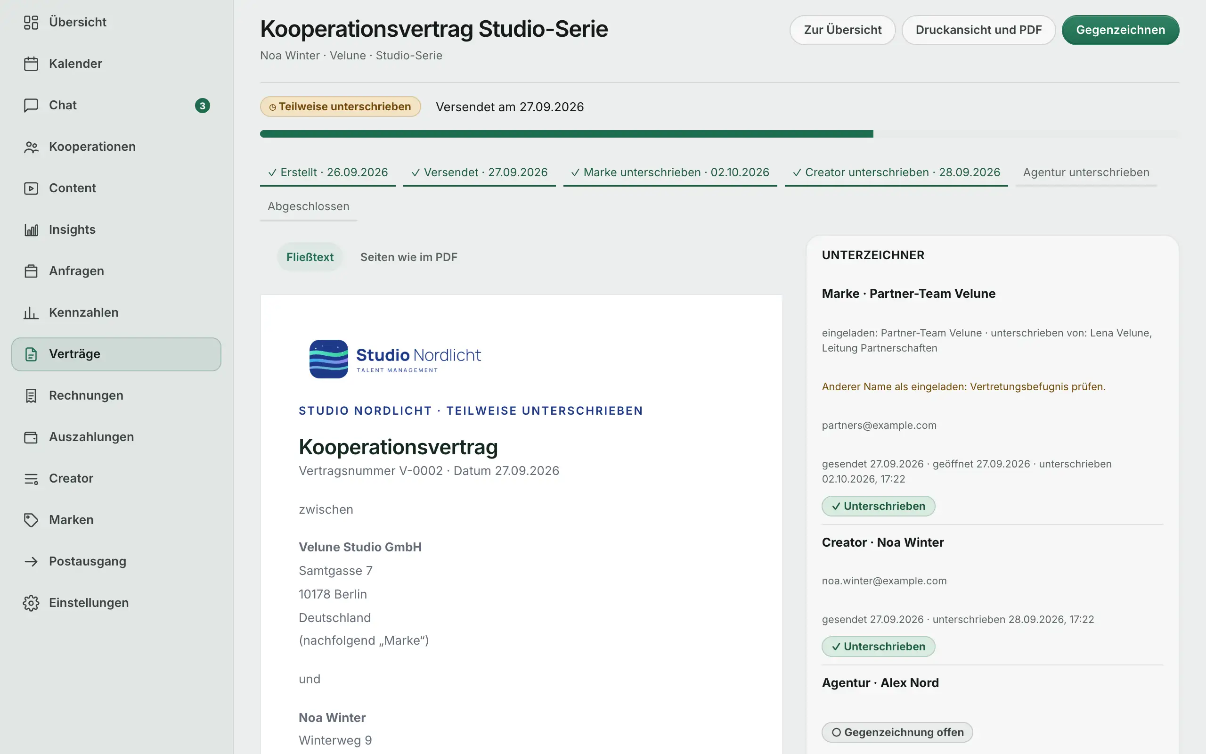Click the Content play icon
The height and width of the screenshot is (754, 1206).
[31, 188]
